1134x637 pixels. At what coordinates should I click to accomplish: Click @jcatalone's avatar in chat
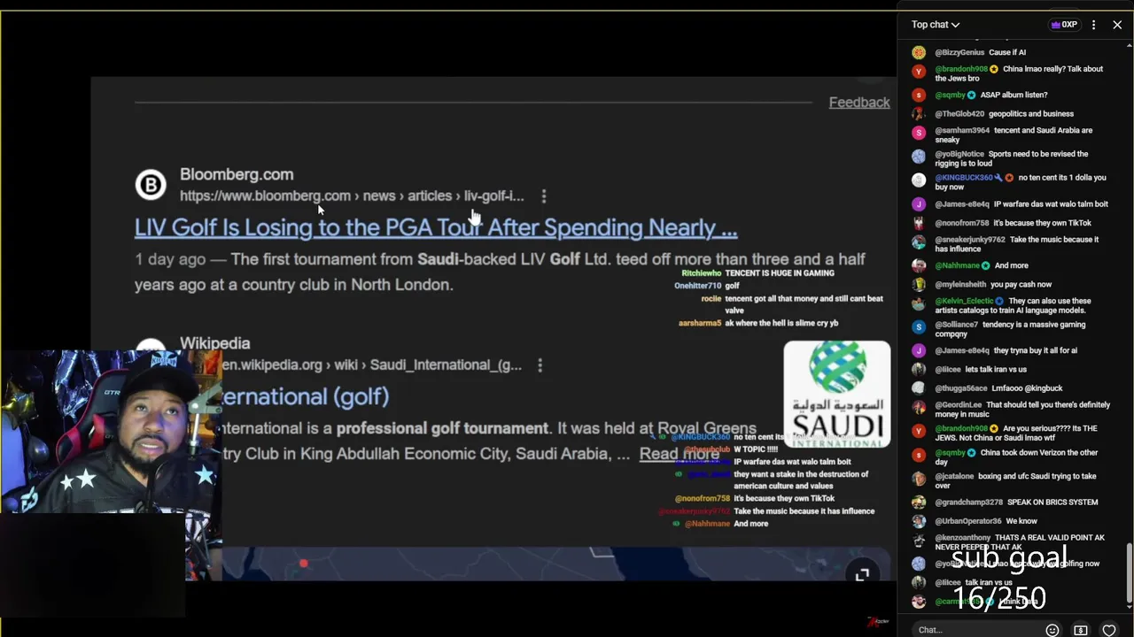(x=919, y=479)
